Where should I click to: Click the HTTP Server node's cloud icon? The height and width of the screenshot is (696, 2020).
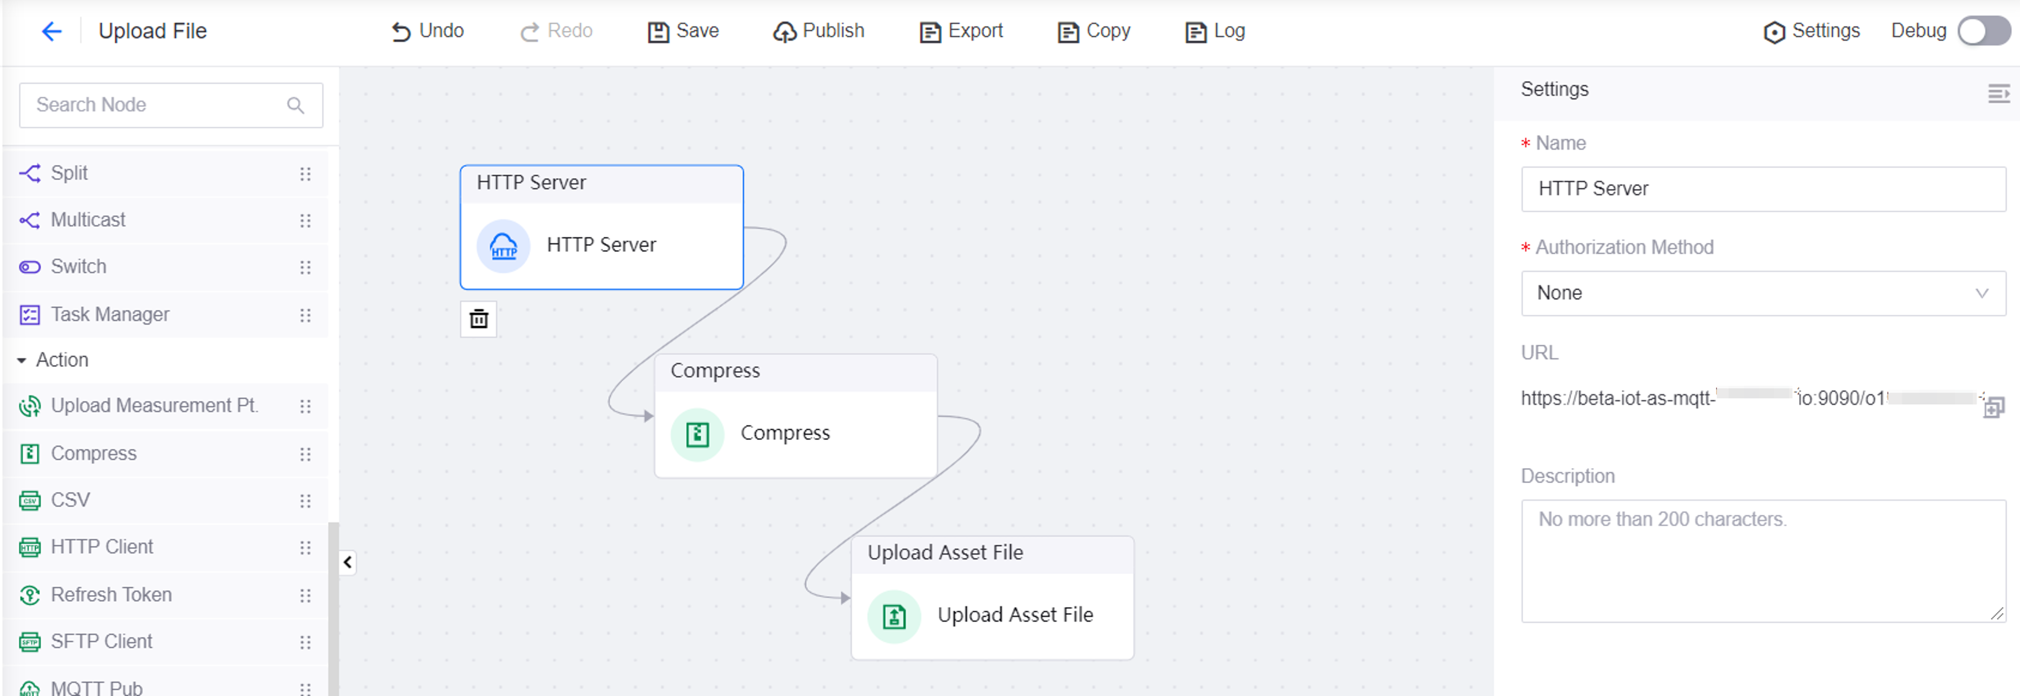[x=504, y=246]
